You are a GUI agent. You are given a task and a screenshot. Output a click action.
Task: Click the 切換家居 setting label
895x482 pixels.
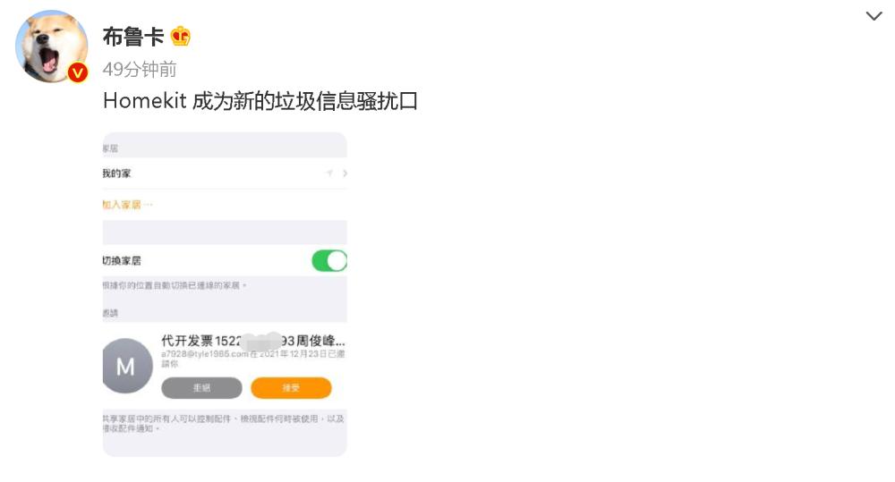click(x=122, y=261)
